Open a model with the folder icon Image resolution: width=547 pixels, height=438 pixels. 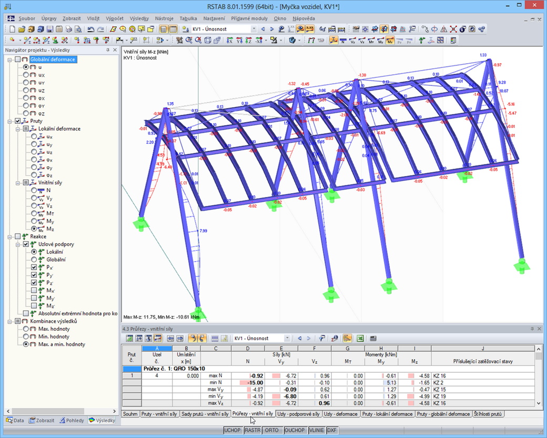pos(22,29)
